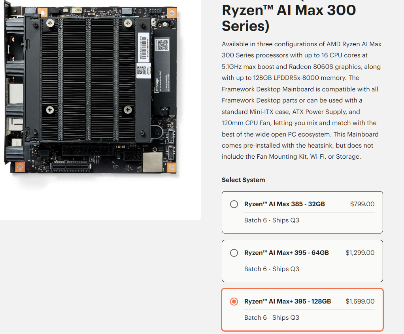Image resolution: width=404 pixels, height=334 pixels.
Task: Click the "Ryzen AI Max 385 - 32GB" label
Action: pyautogui.click(x=284, y=204)
